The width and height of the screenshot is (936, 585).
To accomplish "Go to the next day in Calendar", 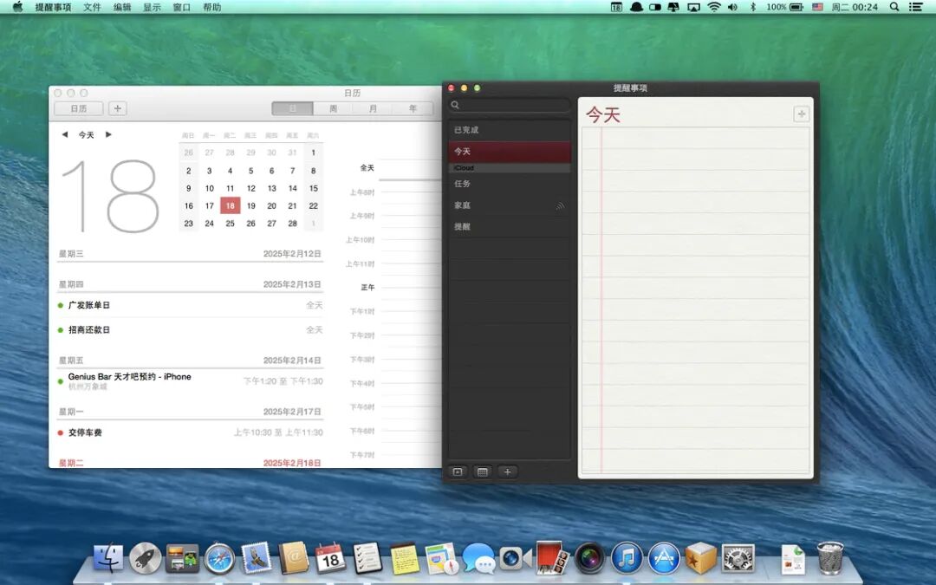I will coord(108,135).
